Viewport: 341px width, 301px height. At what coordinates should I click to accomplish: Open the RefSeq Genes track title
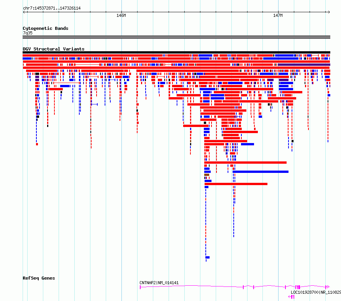pyautogui.click(x=39, y=278)
